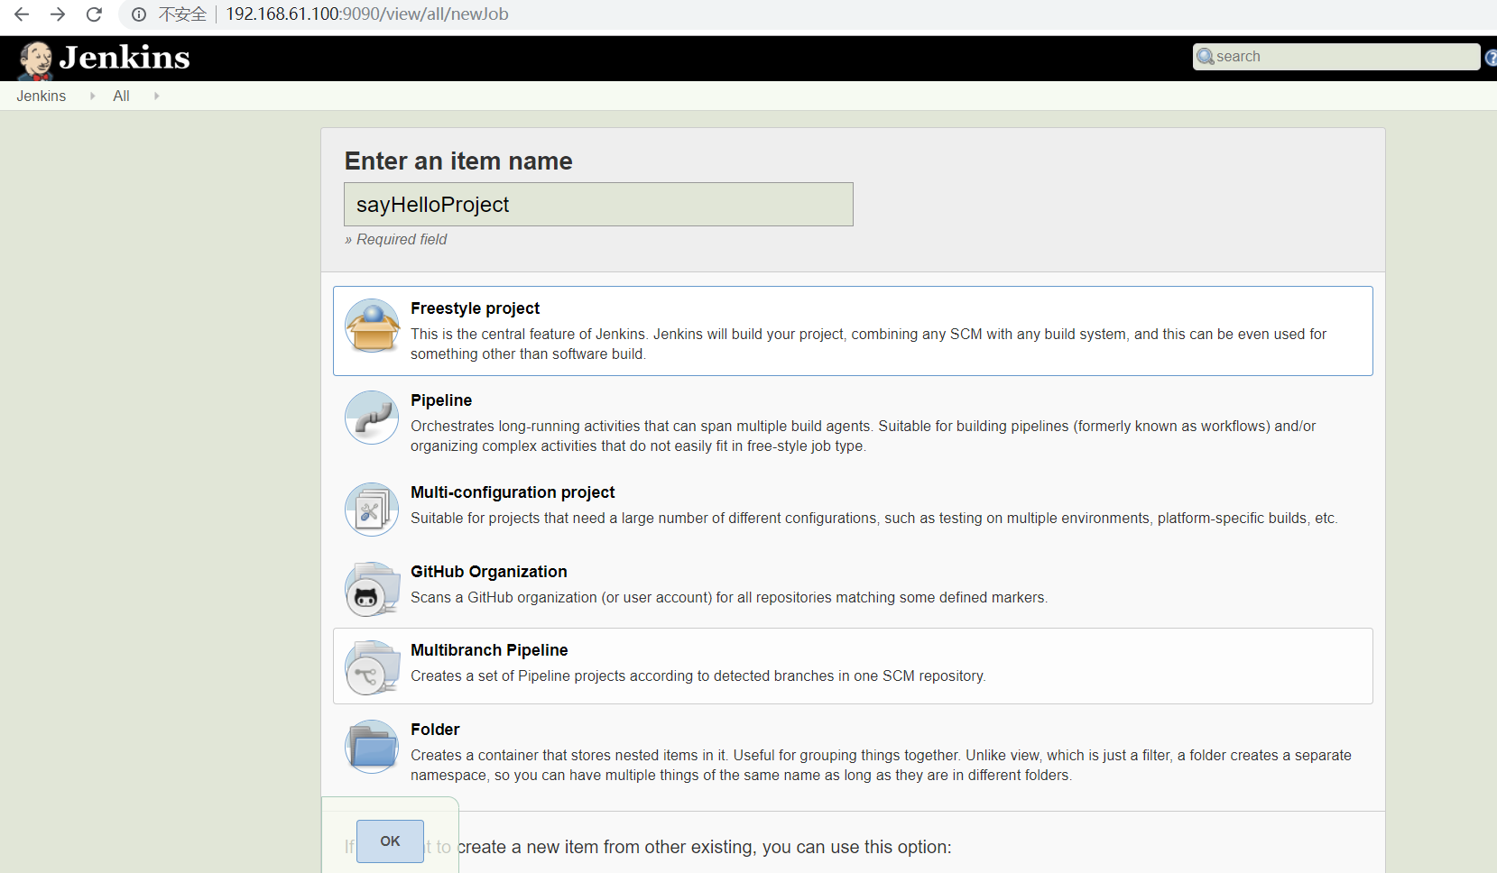This screenshot has height=873, width=1497.
Task: Click the browser back arrow
Action: point(22,14)
